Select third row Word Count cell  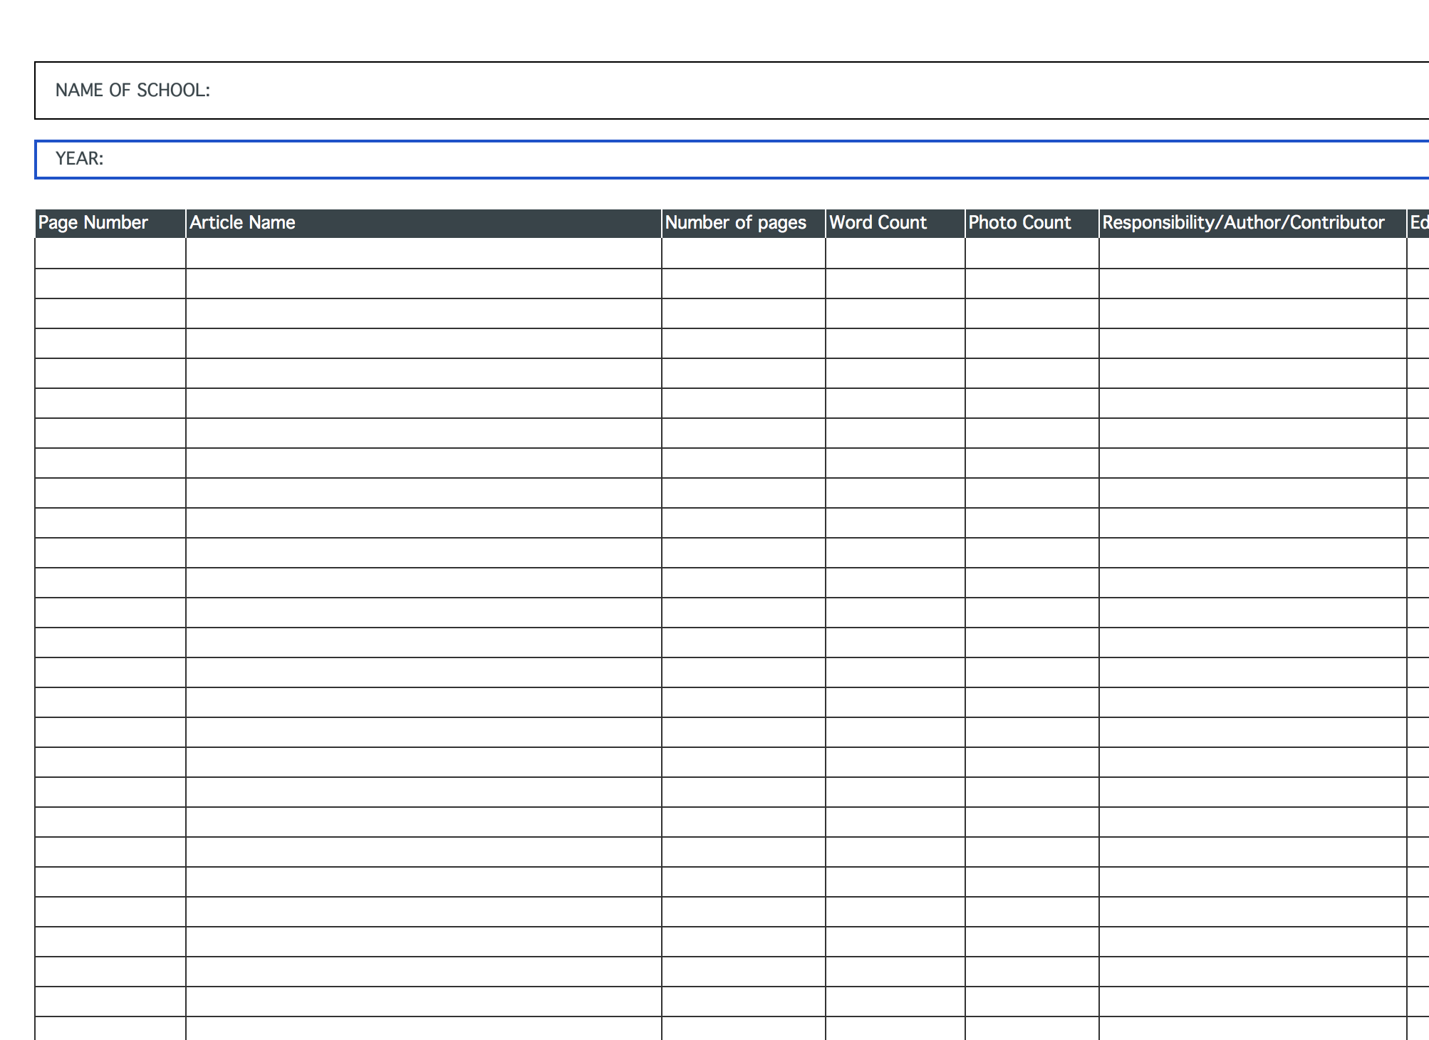[x=895, y=313]
